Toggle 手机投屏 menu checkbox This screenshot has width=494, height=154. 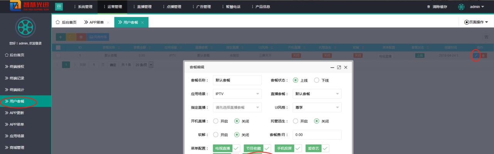[x=288, y=148]
